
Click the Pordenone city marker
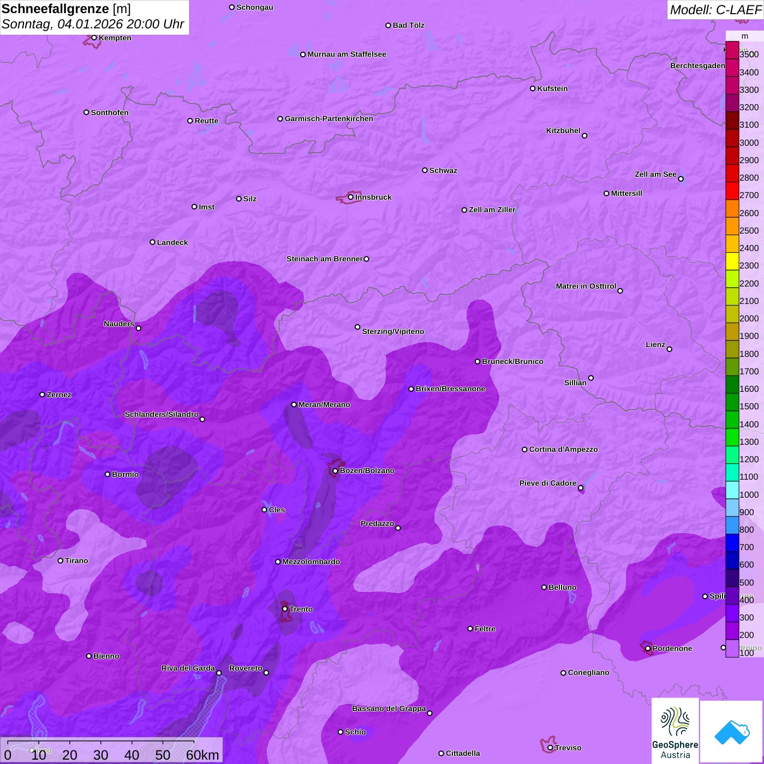[x=648, y=648]
